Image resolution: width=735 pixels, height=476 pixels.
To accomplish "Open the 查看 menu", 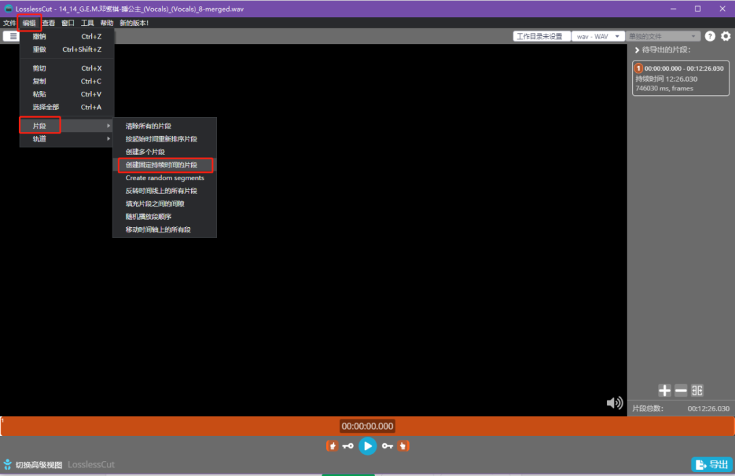I will click(x=48, y=23).
